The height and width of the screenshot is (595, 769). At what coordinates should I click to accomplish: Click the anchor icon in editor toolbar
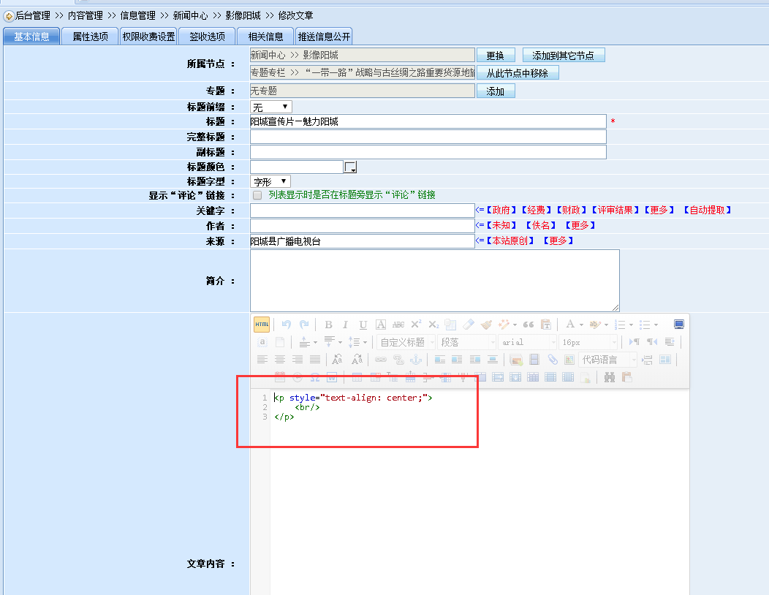coord(414,360)
